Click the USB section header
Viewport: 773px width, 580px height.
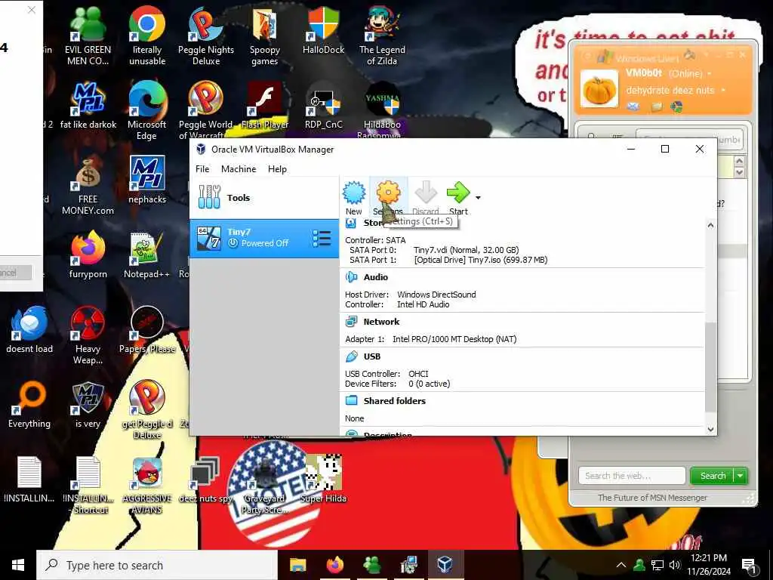click(371, 356)
